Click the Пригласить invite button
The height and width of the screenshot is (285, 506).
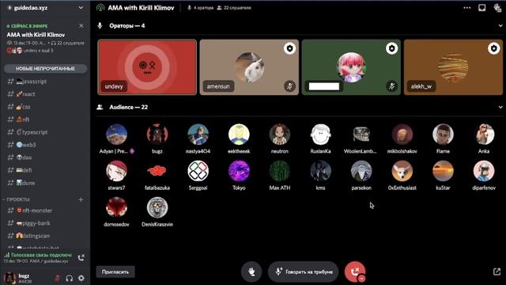tap(115, 272)
